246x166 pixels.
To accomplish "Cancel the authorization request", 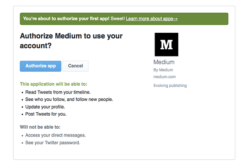I will pyautogui.click(x=75, y=66).
